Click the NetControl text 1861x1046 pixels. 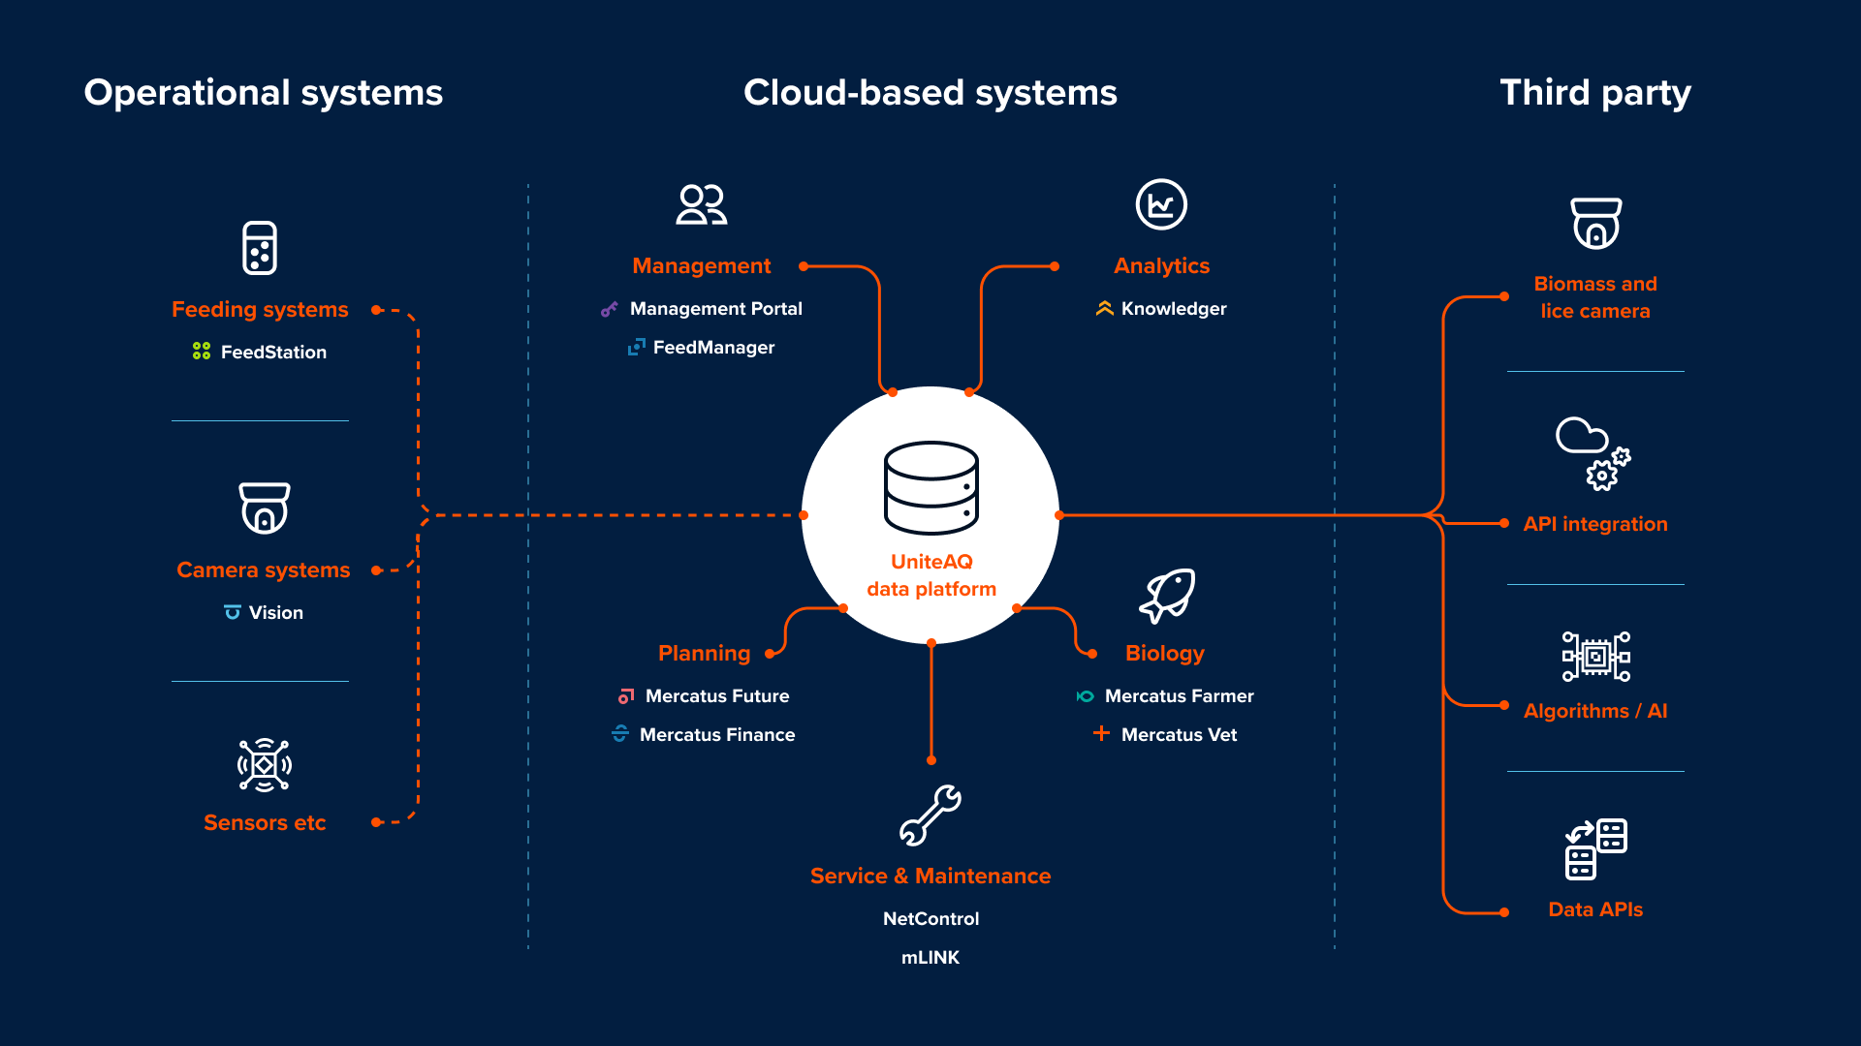930,919
